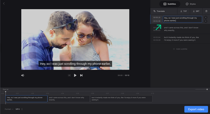
Task: Skip to previous subtitle
Action: 69,75
